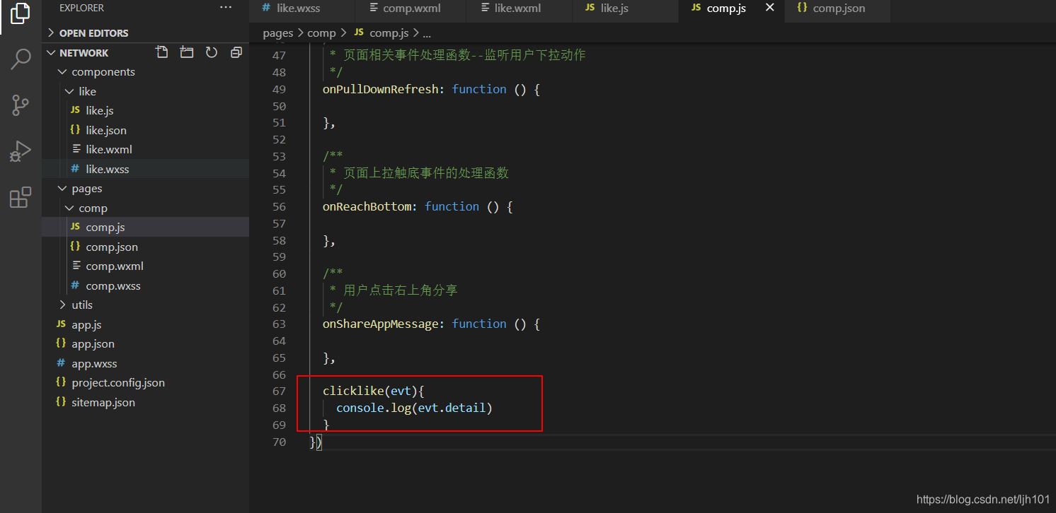Place cursor on clicklike(evt){
Viewport: 1056px width, 513px height.
[373, 391]
